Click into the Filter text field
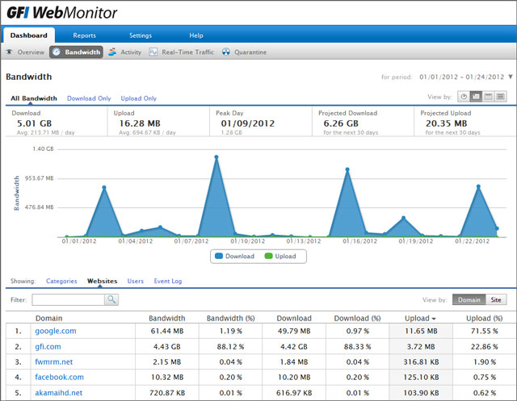The image size is (517, 401). (x=68, y=299)
